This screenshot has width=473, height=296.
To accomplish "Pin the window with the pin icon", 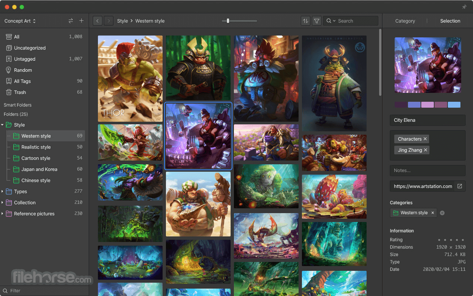I will [465, 7].
